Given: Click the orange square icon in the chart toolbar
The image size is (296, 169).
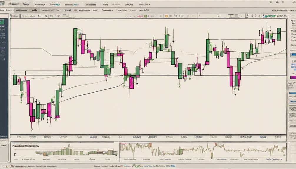Looking at the screenshot, I should (166, 16).
